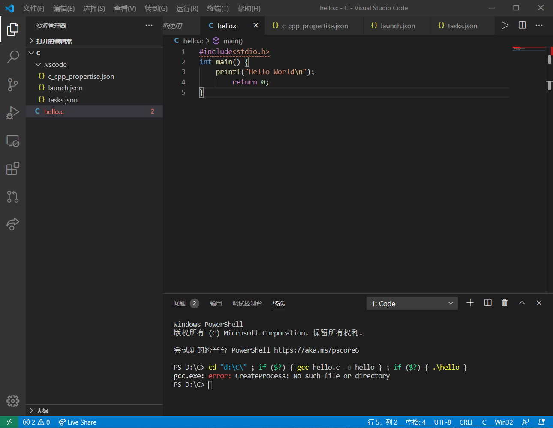Open the GitHub Pull Requests view
Viewport: 553px width, 428px height.
13,197
